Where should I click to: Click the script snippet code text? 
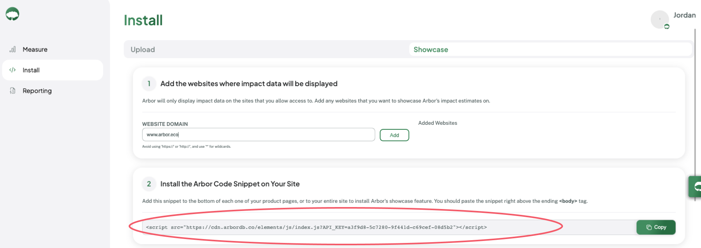316,227
